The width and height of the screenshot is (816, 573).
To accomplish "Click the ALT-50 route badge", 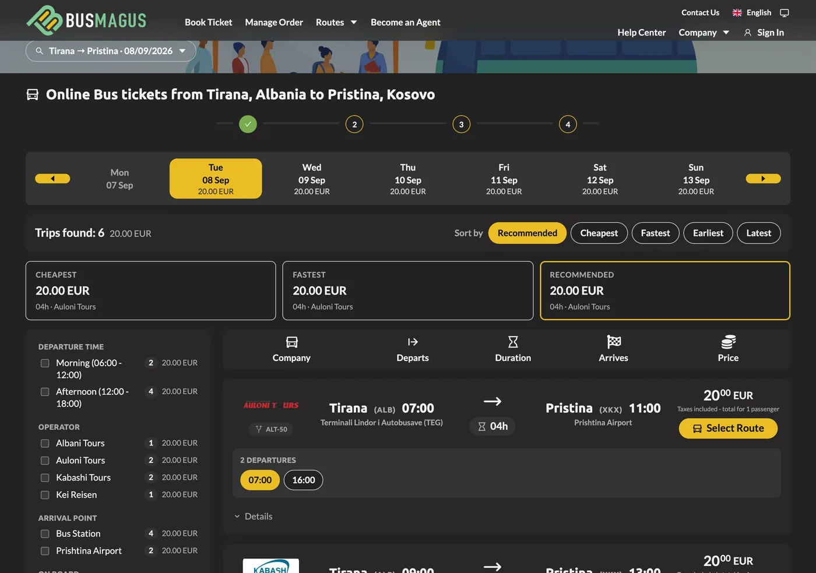I will coord(271,429).
